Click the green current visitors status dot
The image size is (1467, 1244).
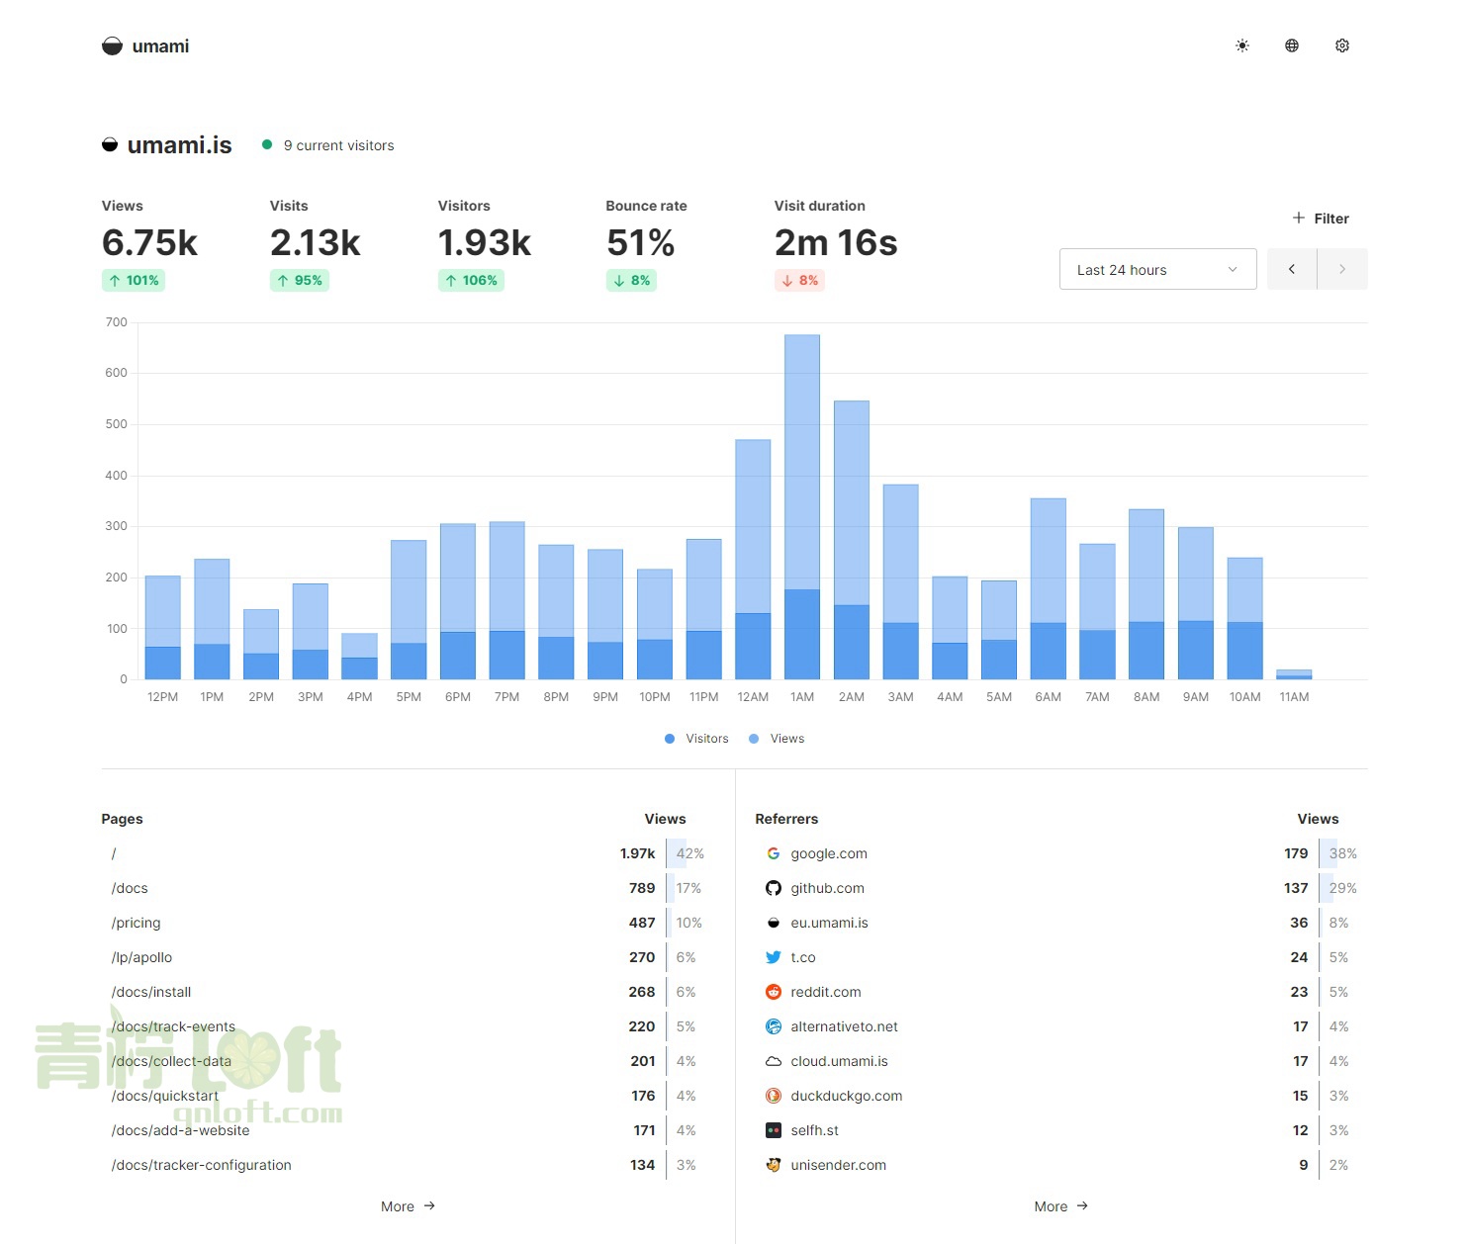point(267,144)
